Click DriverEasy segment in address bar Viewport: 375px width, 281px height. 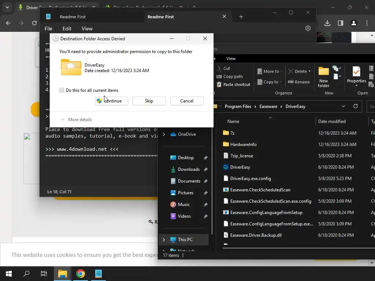(x=296, y=106)
